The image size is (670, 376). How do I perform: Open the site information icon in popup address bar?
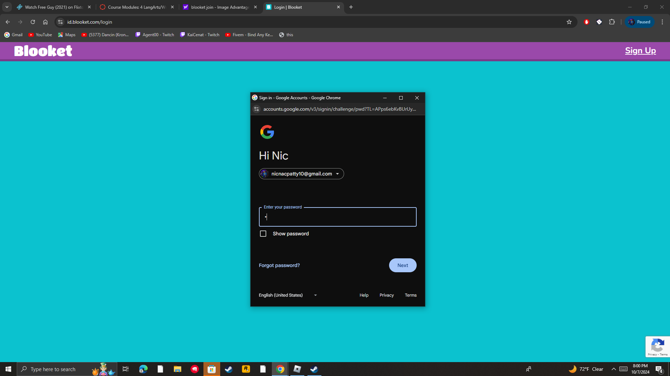[256, 109]
